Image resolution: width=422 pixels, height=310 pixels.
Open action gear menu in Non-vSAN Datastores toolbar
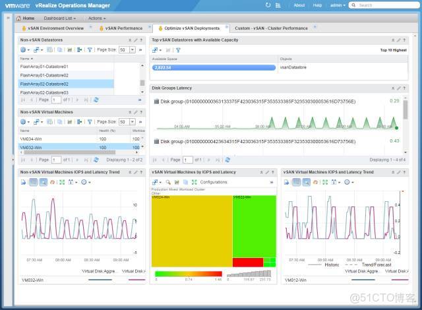25,49
